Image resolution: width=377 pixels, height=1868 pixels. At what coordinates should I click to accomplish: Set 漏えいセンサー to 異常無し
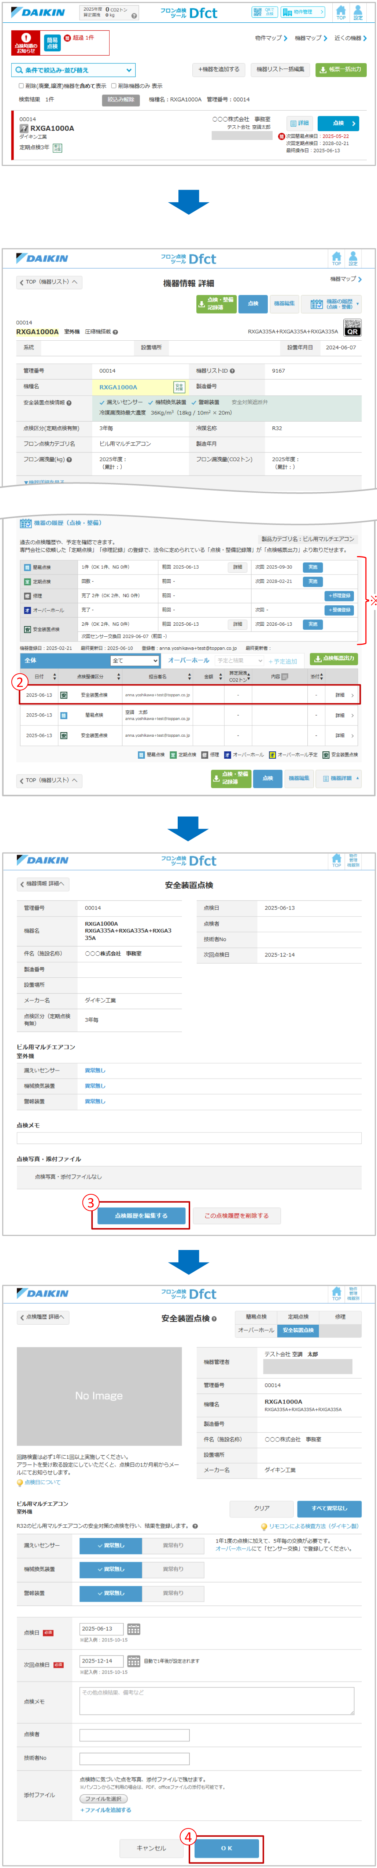tap(111, 1545)
